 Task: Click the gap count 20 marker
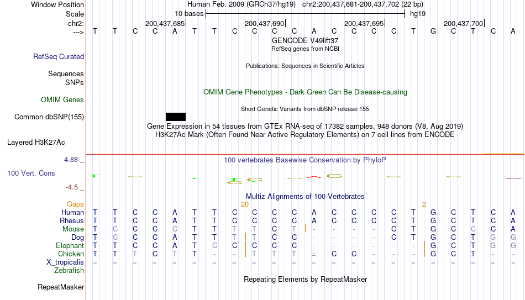click(245, 204)
